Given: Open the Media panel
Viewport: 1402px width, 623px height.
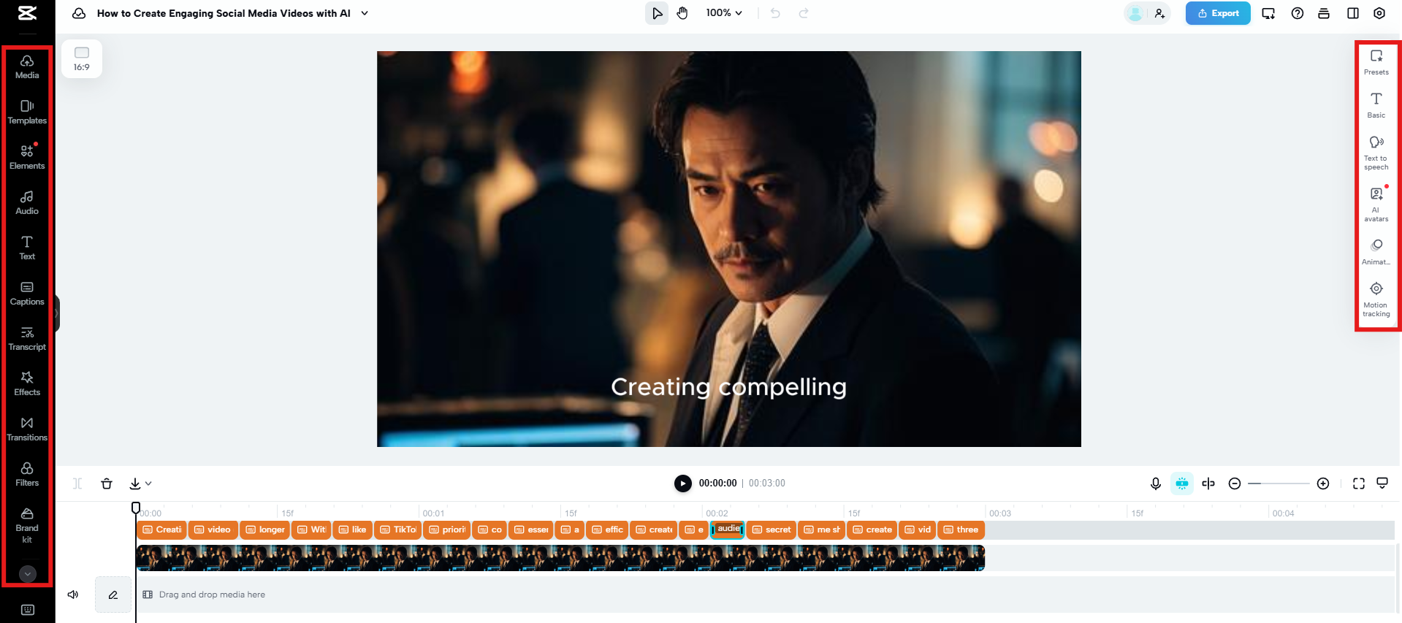Looking at the screenshot, I should click(27, 67).
